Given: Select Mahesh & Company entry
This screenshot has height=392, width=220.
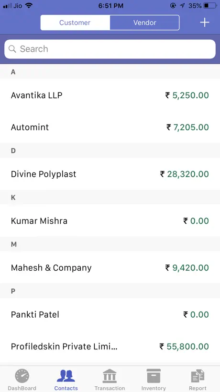Looking at the screenshot, I should (x=110, y=267).
